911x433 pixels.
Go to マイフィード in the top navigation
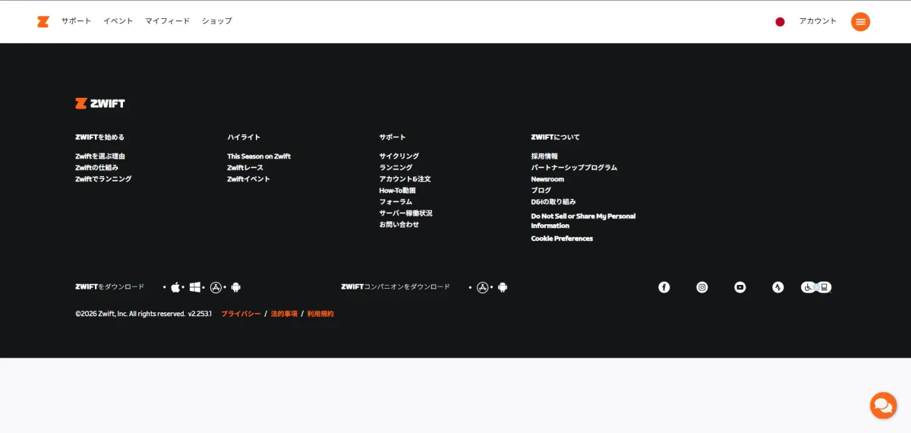pyautogui.click(x=168, y=21)
